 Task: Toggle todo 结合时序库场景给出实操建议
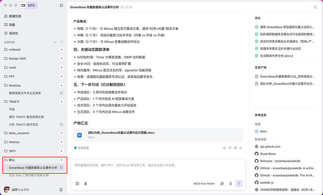pyautogui.click(x=257, y=41)
